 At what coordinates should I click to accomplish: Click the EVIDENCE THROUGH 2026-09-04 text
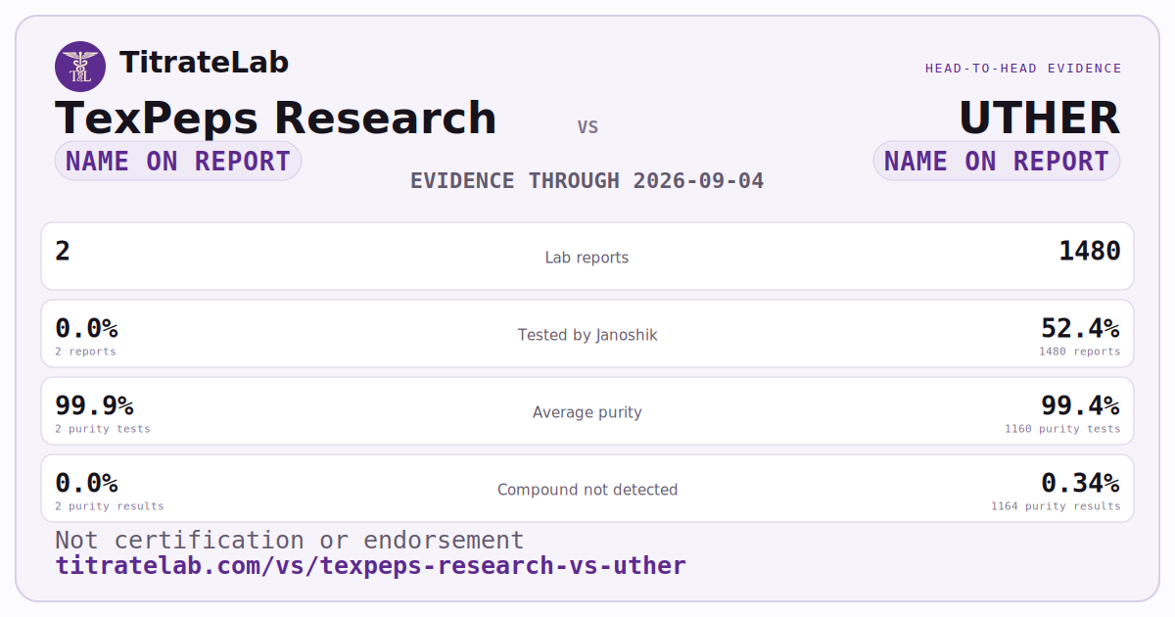(587, 181)
